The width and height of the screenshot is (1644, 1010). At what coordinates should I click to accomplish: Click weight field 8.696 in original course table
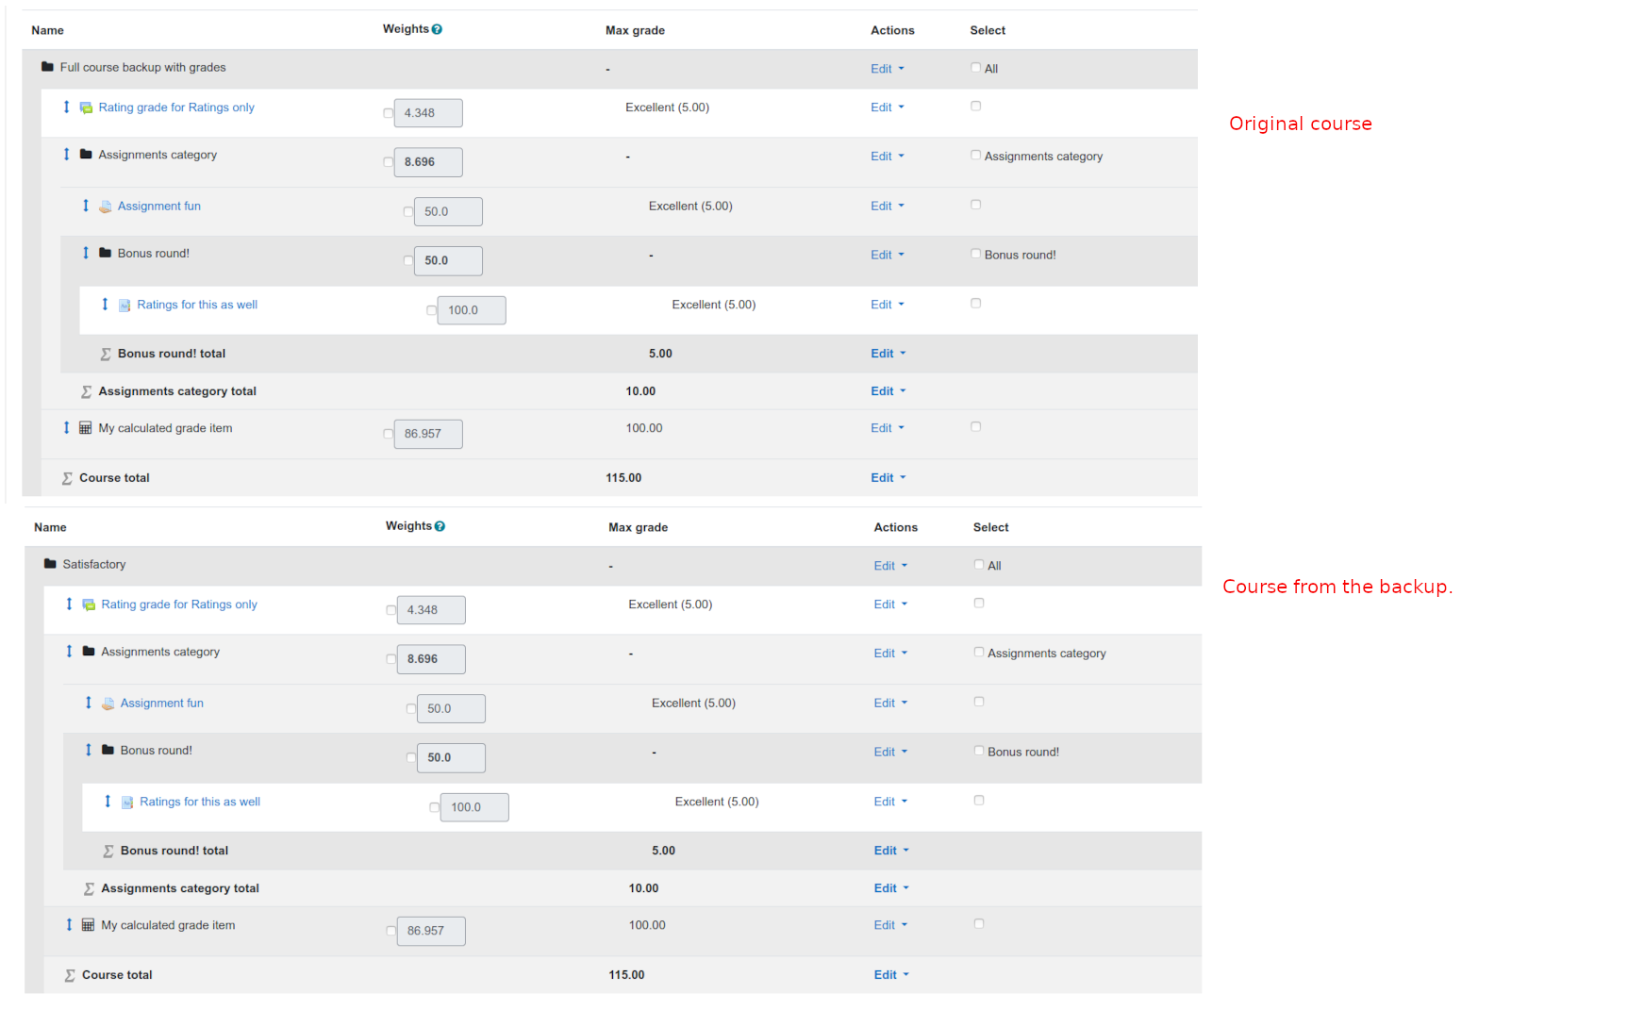coord(428,162)
